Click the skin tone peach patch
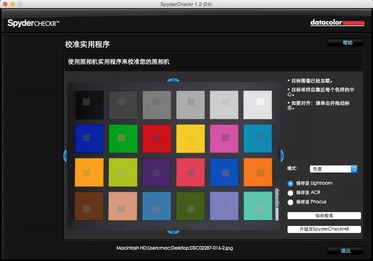 123,206
